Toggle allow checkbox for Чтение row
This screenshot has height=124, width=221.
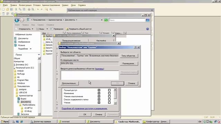99,103
